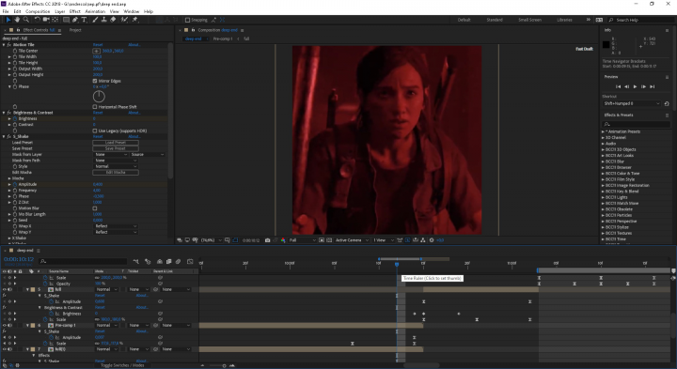Collapse the Motion Tile effect group
This screenshot has height=369, width=677.
[x=4, y=45]
